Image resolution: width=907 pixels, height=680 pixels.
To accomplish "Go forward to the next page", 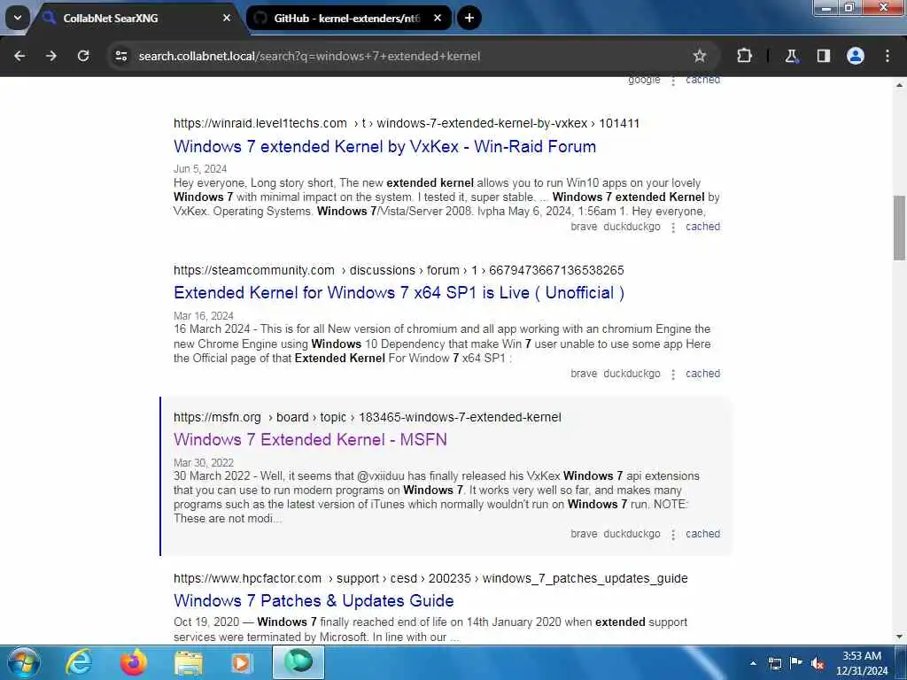I will tap(51, 56).
